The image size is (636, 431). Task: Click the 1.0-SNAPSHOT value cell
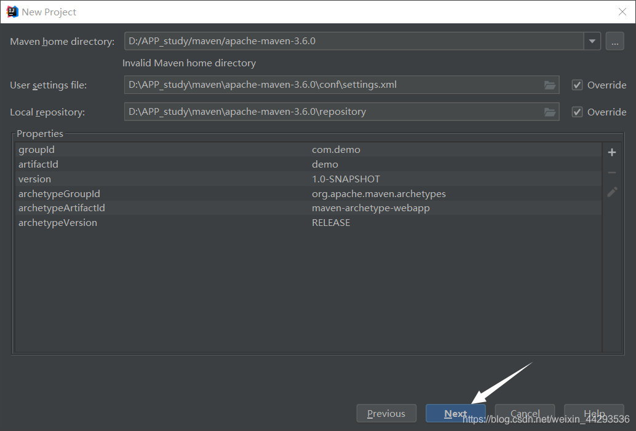(346, 179)
